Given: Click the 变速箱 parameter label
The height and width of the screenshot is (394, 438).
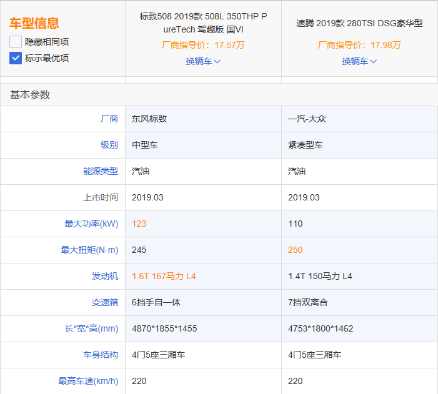Looking at the screenshot, I should point(104,302).
